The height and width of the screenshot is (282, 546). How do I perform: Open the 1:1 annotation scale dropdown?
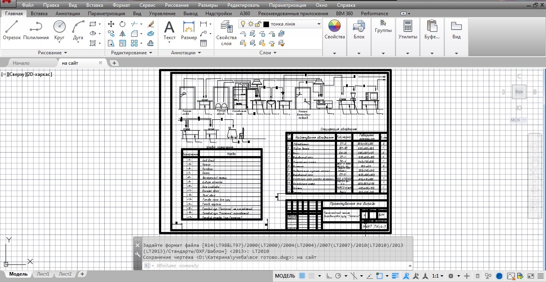[x=438, y=276]
